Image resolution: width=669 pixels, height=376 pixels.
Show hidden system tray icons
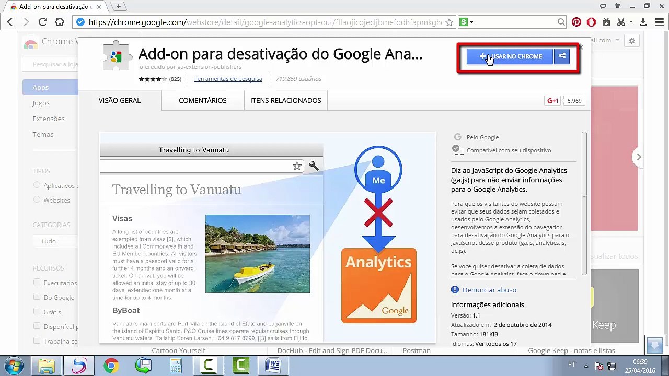(586, 366)
